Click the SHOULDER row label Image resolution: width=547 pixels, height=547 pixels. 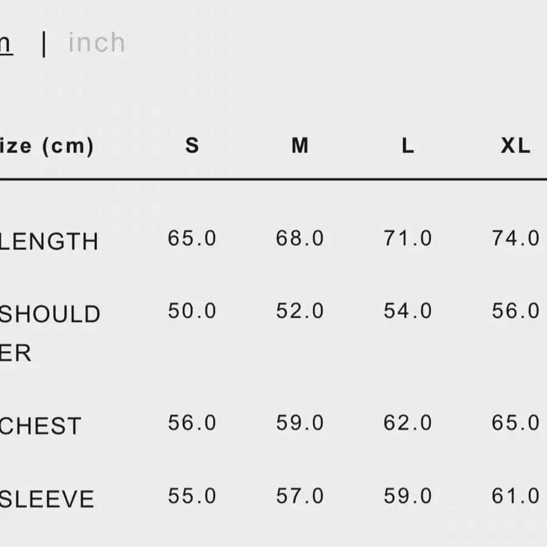pyautogui.click(x=49, y=333)
